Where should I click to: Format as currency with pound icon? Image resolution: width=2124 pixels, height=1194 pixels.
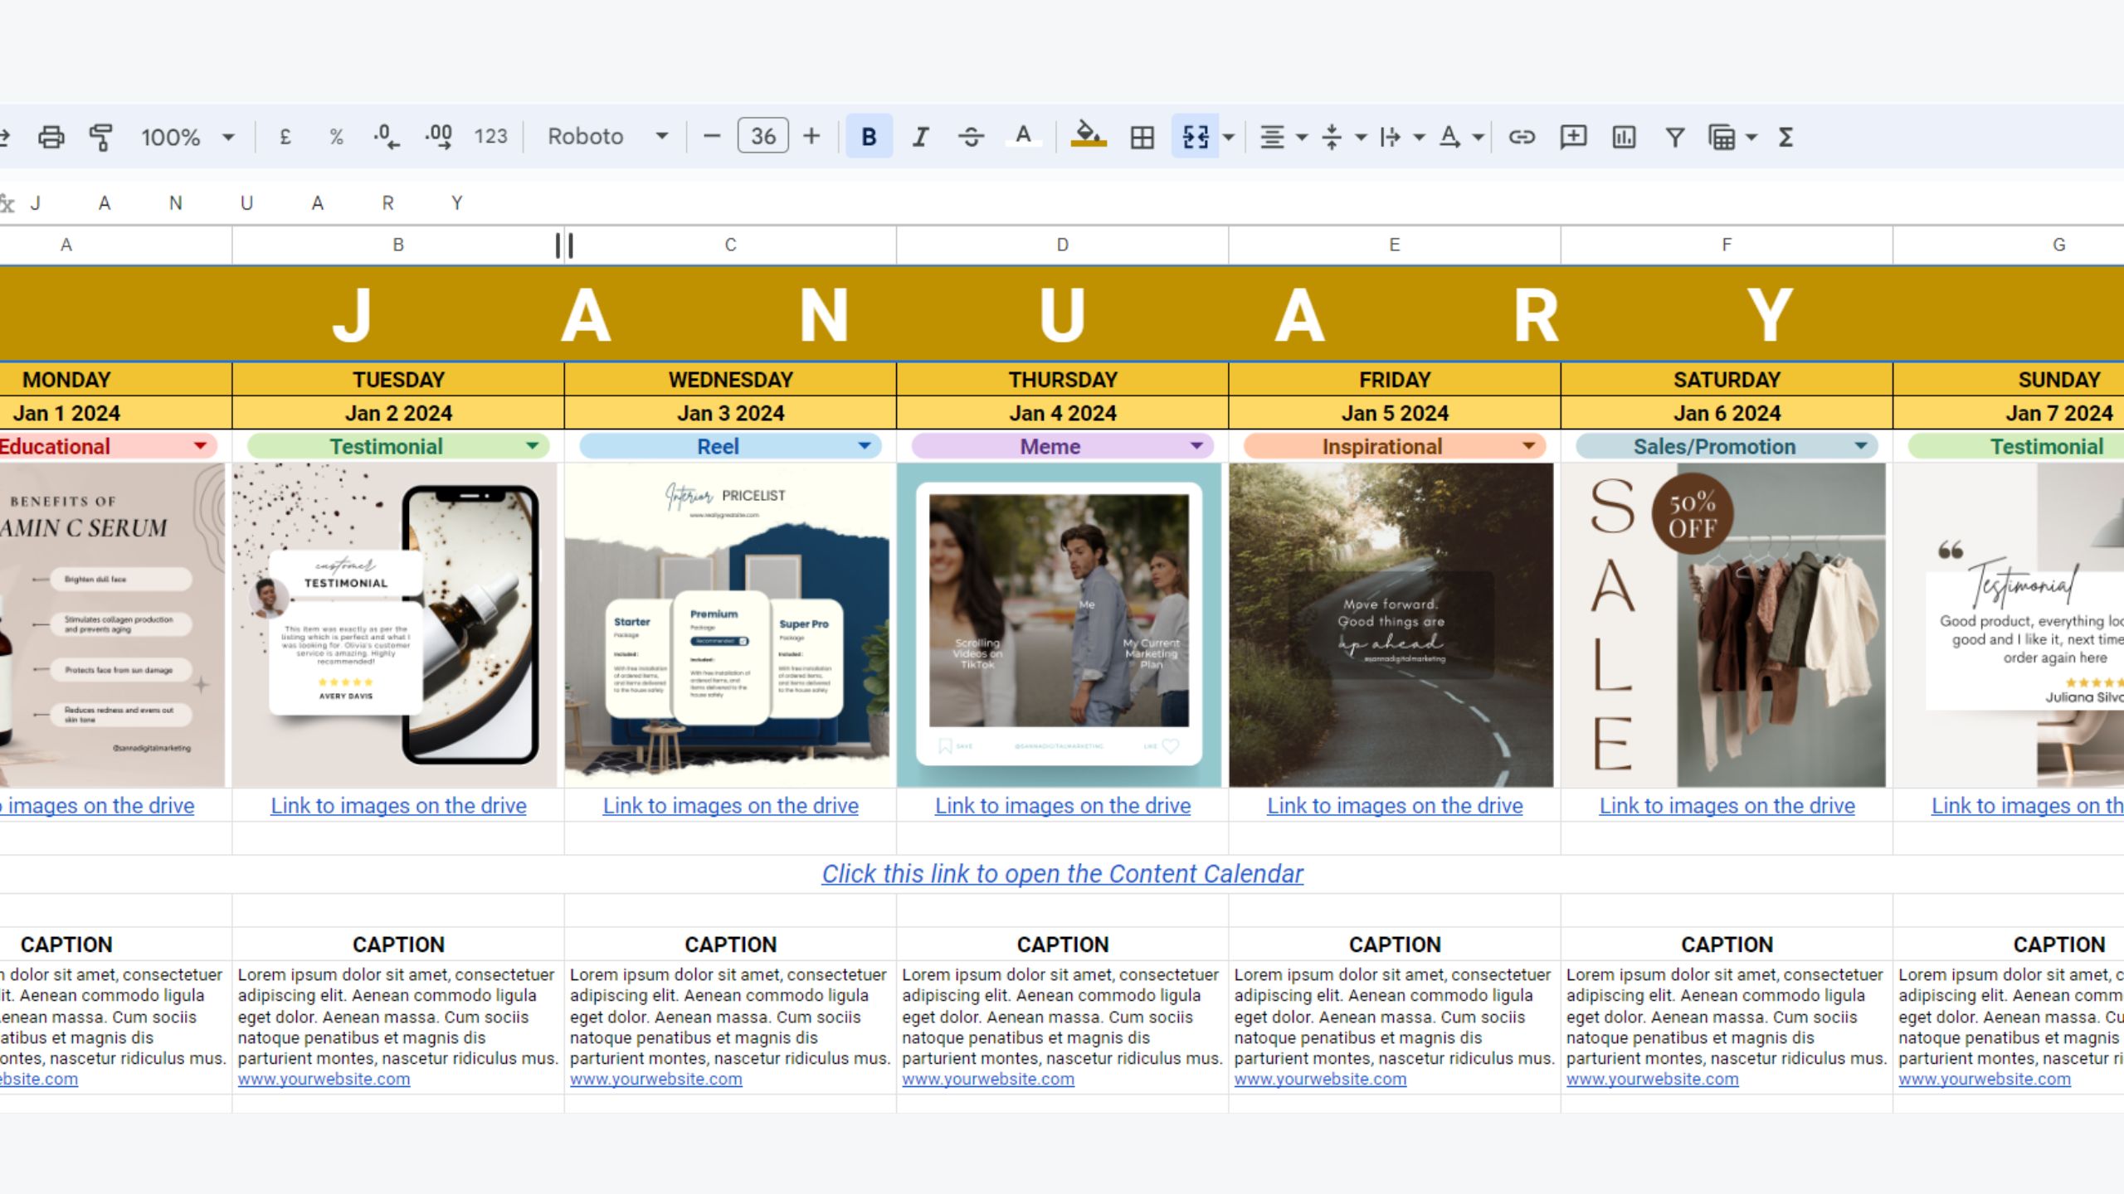(285, 137)
